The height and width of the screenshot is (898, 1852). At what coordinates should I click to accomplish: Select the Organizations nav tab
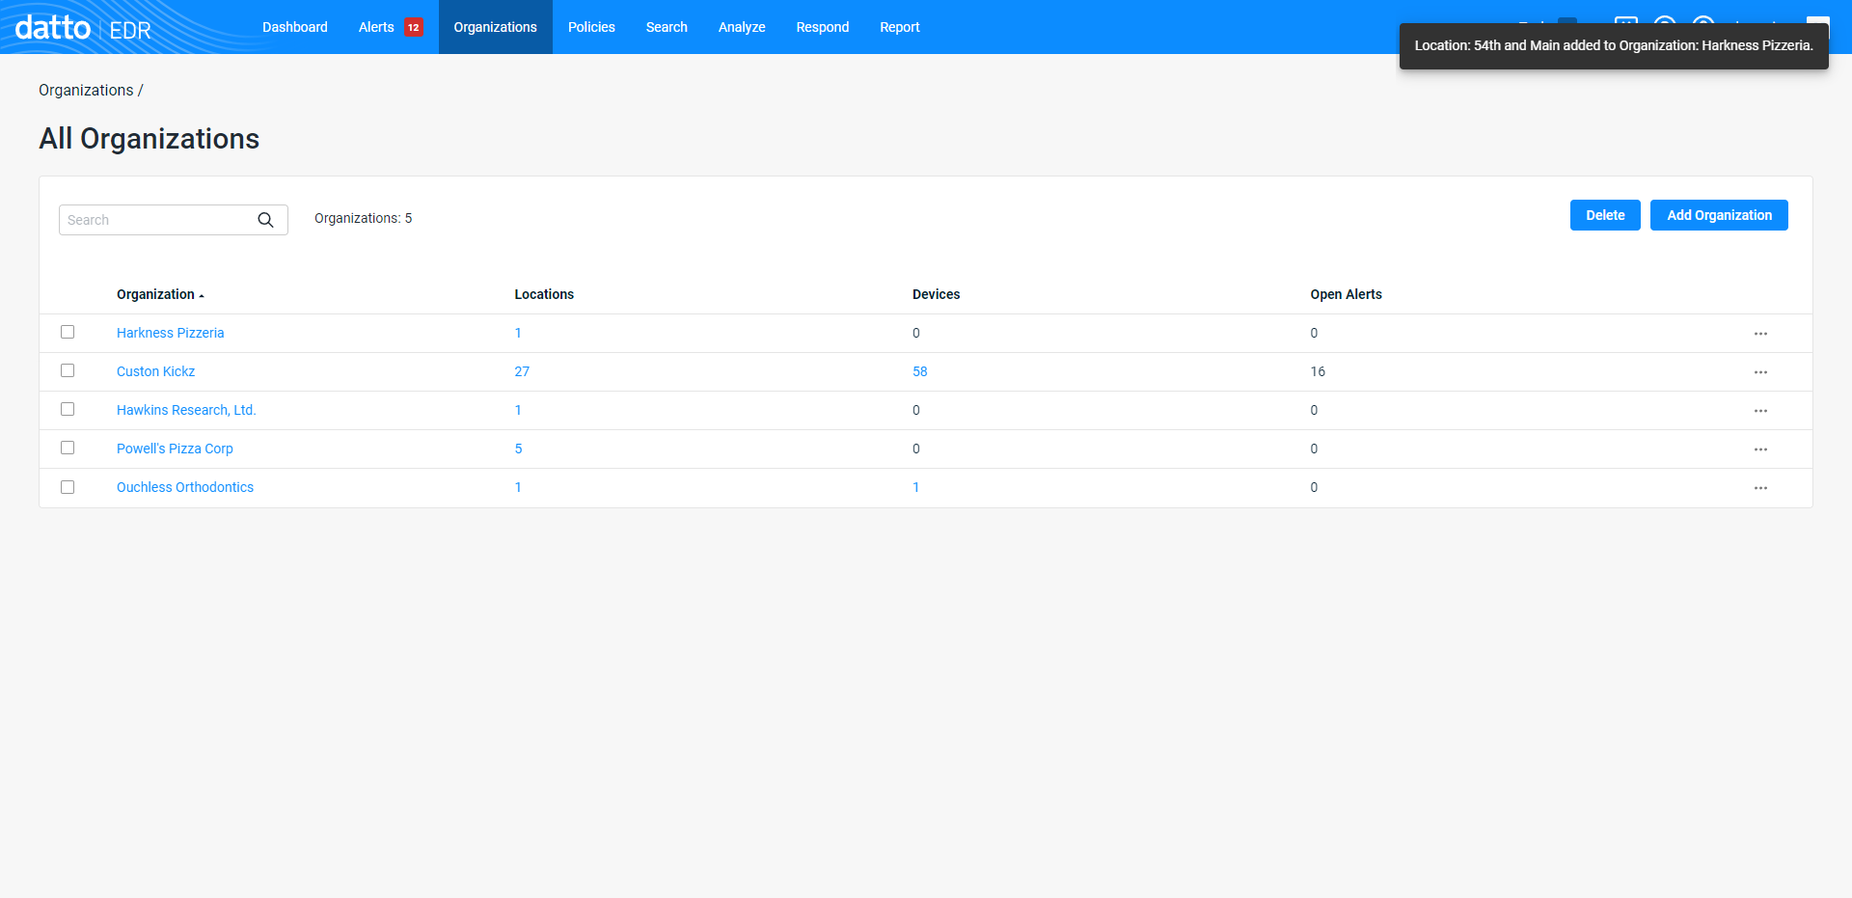click(x=496, y=27)
